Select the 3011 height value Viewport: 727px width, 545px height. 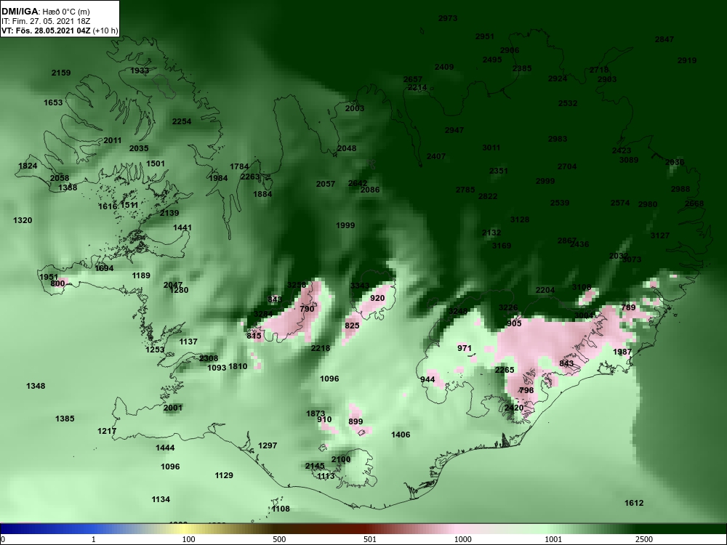point(491,148)
